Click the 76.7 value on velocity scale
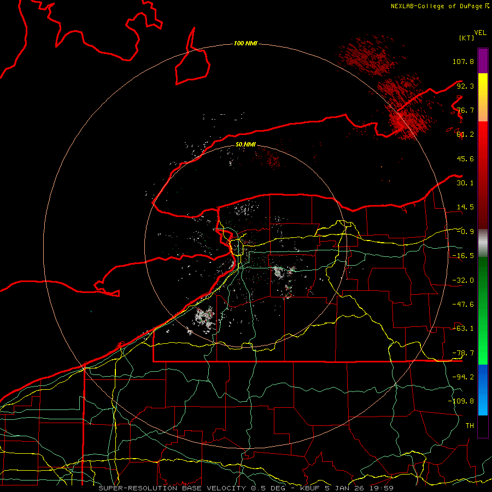492x492 pixels. (465, 110)
